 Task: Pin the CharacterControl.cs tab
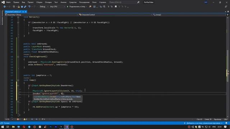[23, 12]
